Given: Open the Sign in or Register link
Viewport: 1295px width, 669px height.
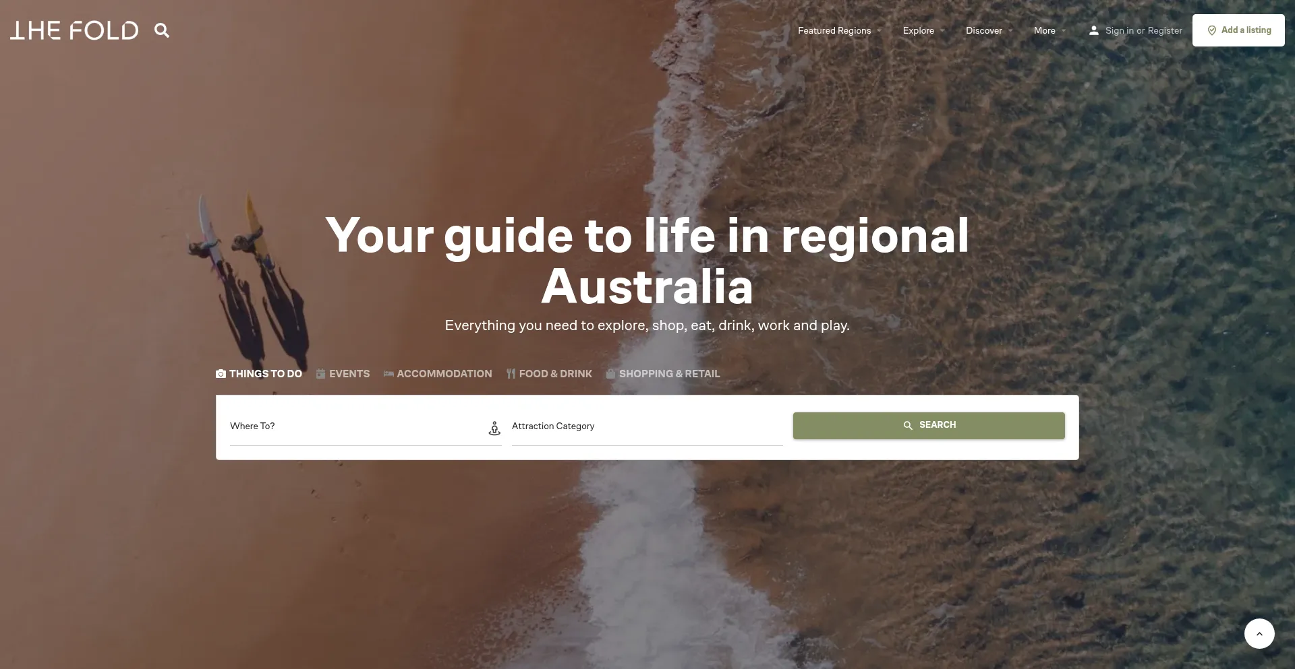Looking at the screenshot, I should 1143,30.
